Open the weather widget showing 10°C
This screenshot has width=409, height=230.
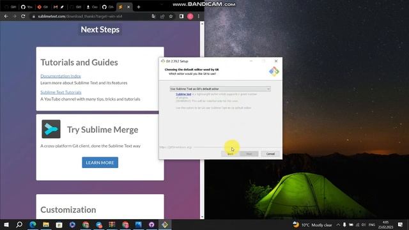313,225
